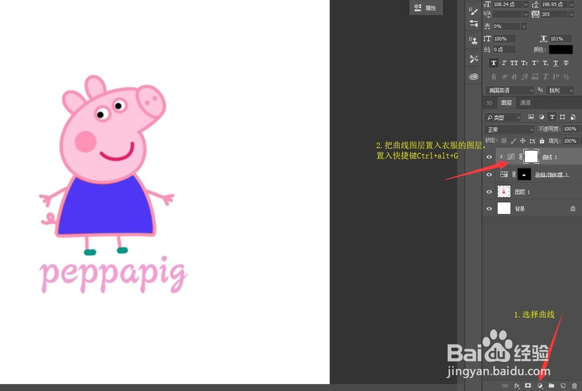Image resolution: width=582 pixels, height=391 pixels.
Task: Enable fractions ½ OpenType icon
Action: (566, 77)
